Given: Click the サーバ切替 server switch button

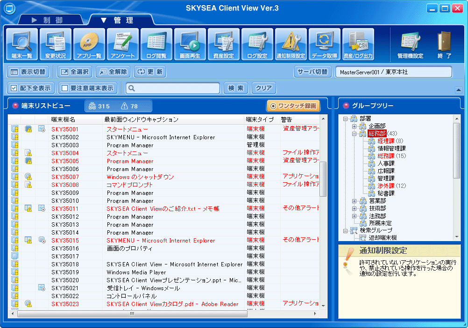Looking at the screenshot, I should [x=313, y=72].
